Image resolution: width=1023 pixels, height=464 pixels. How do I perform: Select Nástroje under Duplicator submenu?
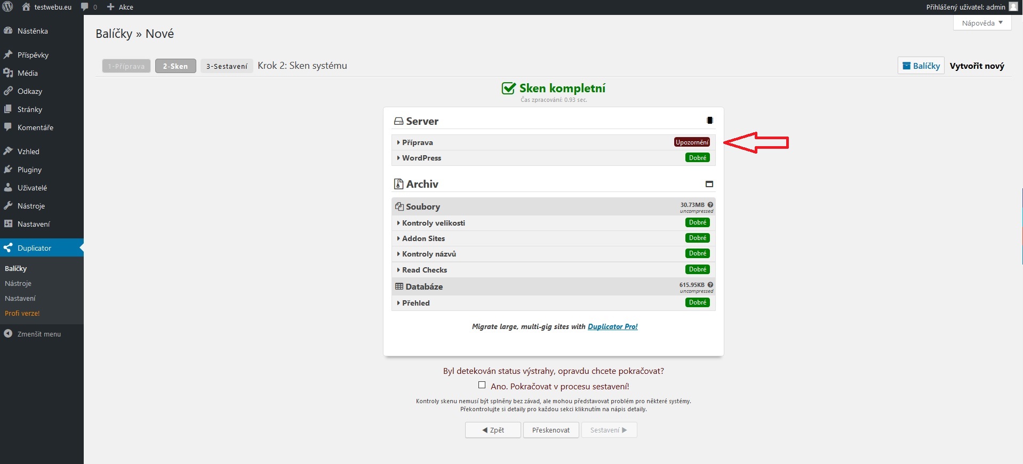(18, 283)
